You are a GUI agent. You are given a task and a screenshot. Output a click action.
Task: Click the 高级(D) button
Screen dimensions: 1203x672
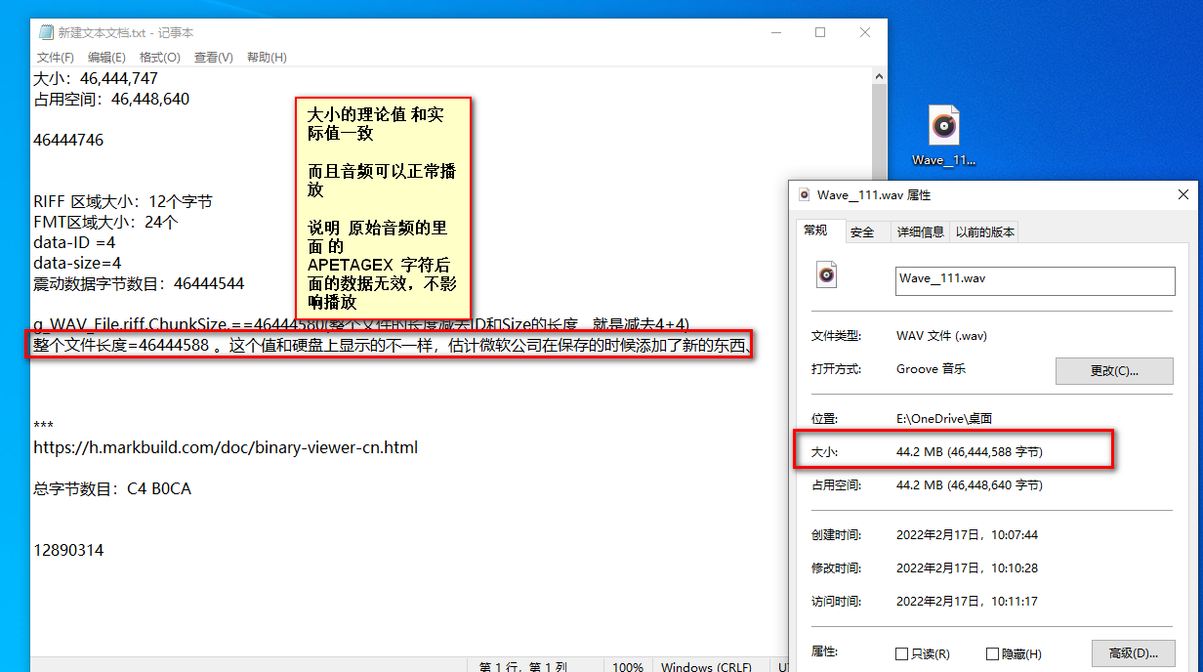pos(1133,652)
